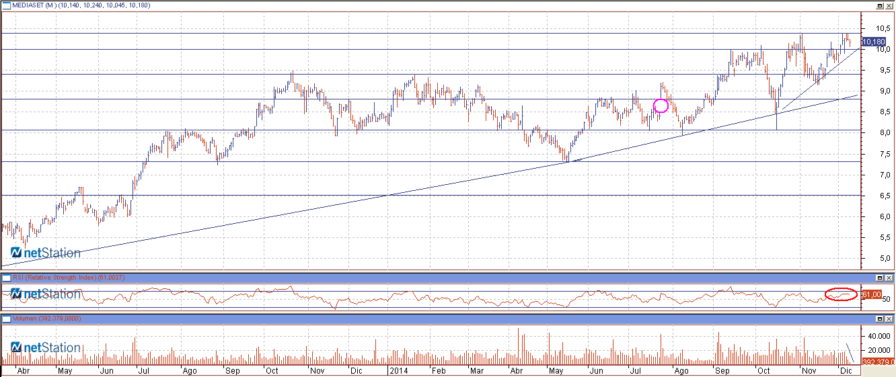The image size is (896, 377).
Task: Click the Volumen panel title icon
Action: [x=6, y=318]
